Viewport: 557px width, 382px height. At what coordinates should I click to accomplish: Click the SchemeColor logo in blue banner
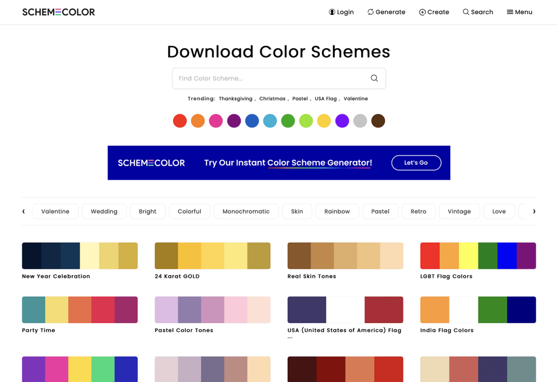(151, 163)
